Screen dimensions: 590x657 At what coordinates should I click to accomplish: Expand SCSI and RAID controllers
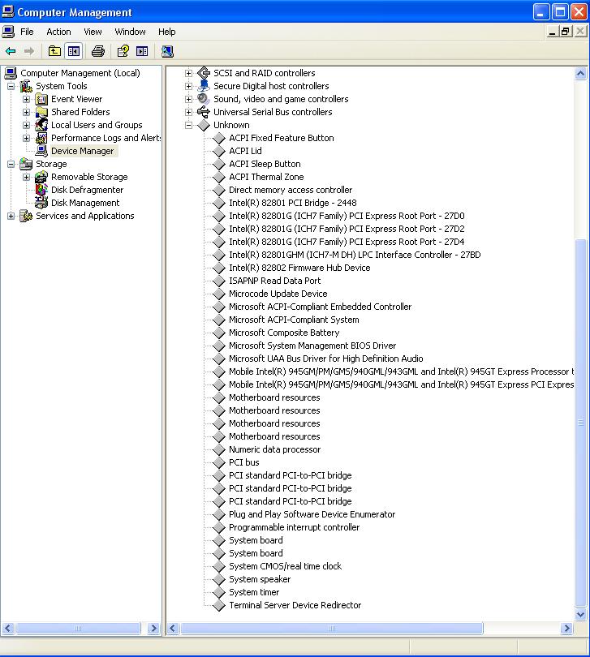[x=189, y=73]
